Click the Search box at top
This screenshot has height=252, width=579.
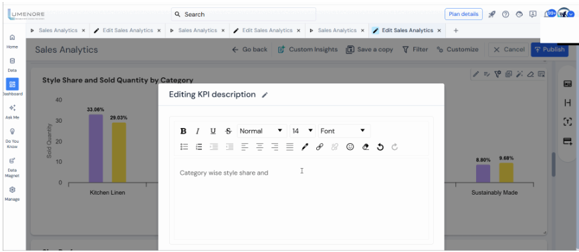(244, 15)
